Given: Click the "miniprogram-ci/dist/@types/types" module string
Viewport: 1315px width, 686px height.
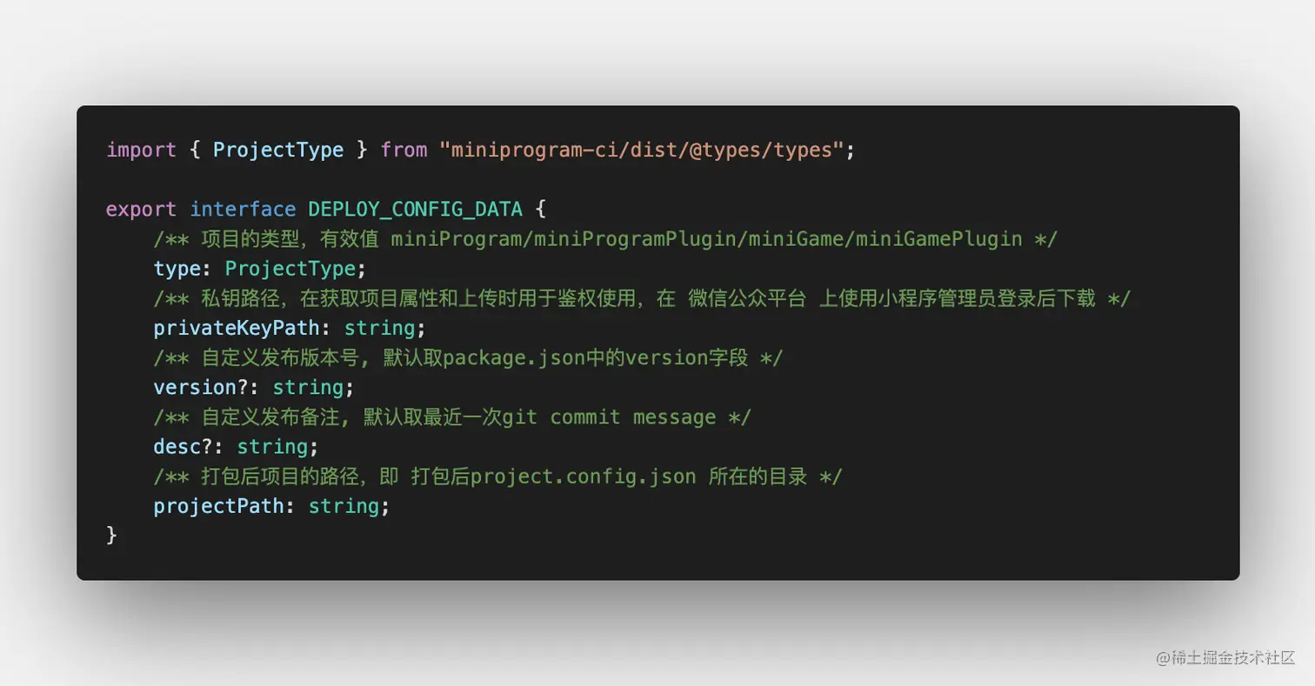Looking at the screenshot, I should [x=642, y=150].
